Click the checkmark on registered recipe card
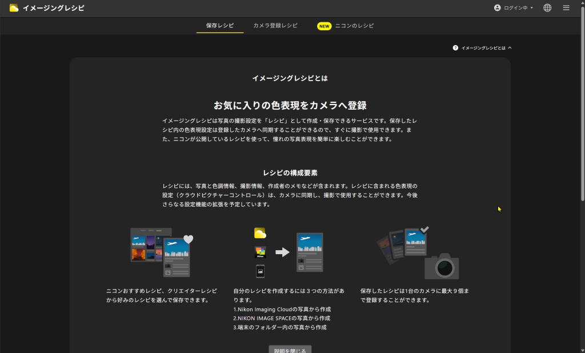The height and width of the screenshot is (353, 585). pos(424,230)
